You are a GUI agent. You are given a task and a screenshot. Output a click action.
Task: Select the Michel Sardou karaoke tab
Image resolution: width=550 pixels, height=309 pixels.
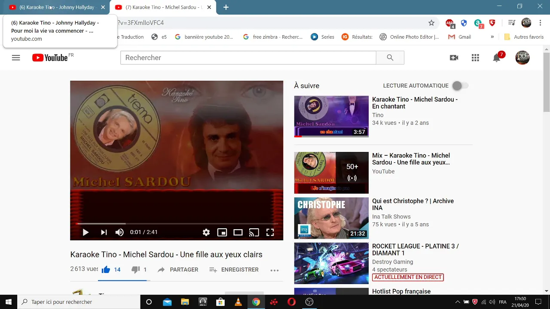[x=163, y=7]
